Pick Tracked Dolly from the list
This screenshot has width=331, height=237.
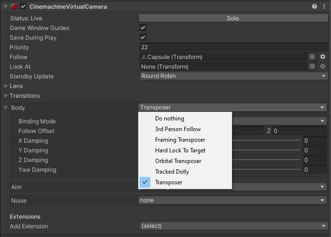click(x=185, y=172)
